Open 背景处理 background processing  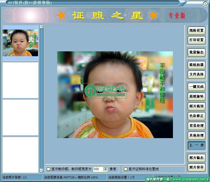[x=196, y=126]
